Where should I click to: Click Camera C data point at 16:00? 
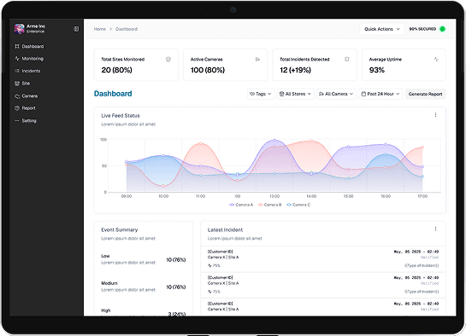point(386,154)
